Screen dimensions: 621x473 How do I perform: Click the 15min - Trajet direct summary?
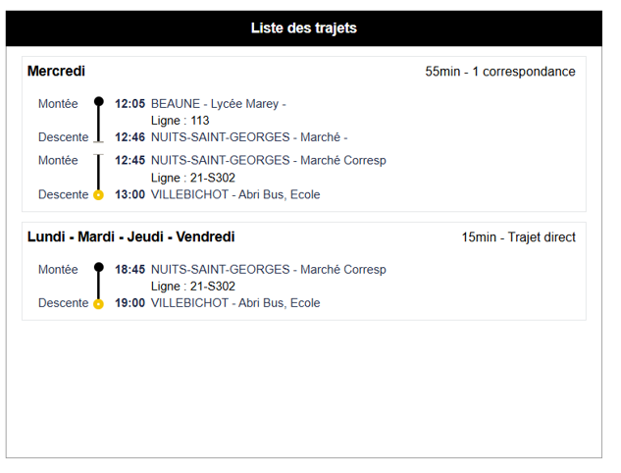tap(518, 236)
